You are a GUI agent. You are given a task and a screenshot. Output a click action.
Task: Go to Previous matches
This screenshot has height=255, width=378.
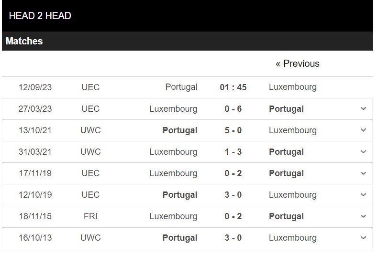pos(298,64)
